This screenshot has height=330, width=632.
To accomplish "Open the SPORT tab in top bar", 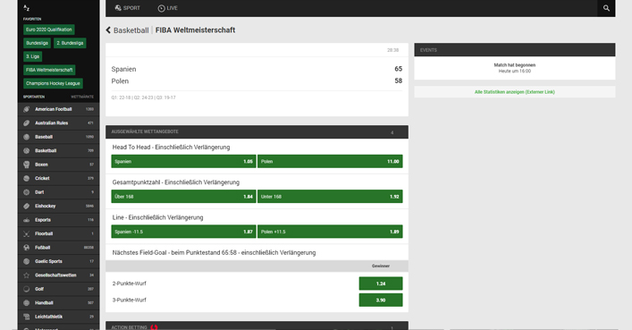I will coord(127,8).
